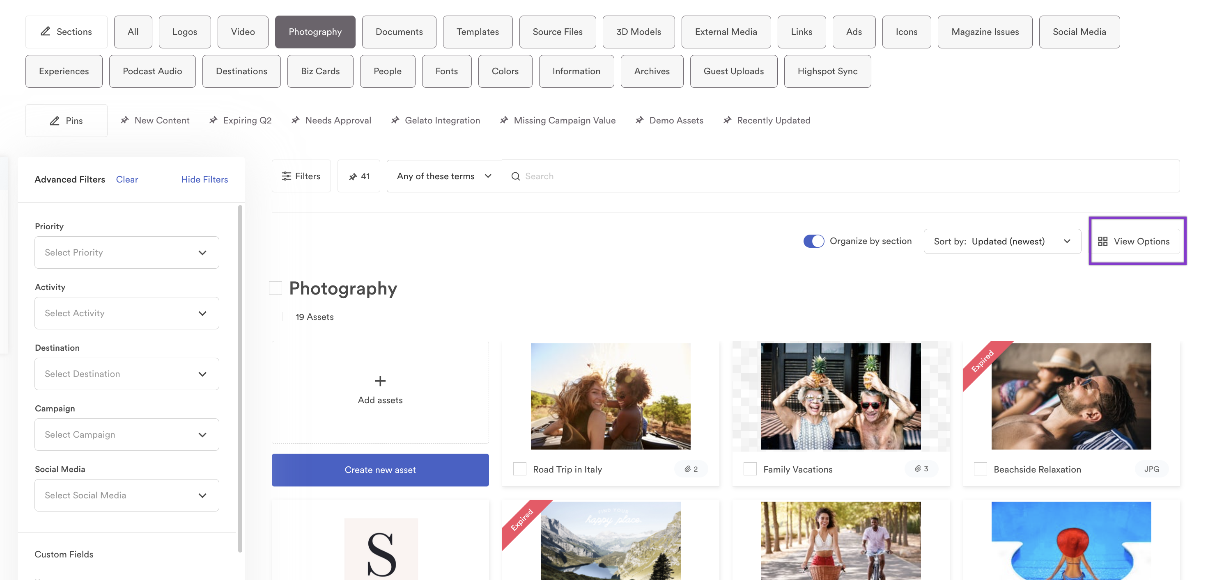The height and width of the screenshot is (580, 1208).
Task: Click the Family Vacations photo thumbnail
Action: [x=841, y=396]
